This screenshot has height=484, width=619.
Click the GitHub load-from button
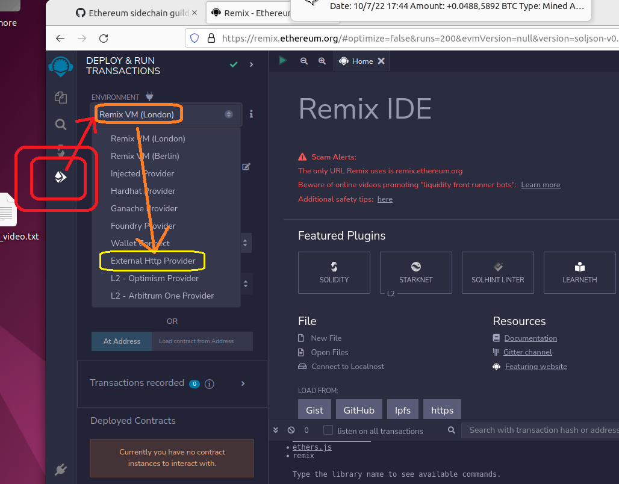click(x=359, y=410)
